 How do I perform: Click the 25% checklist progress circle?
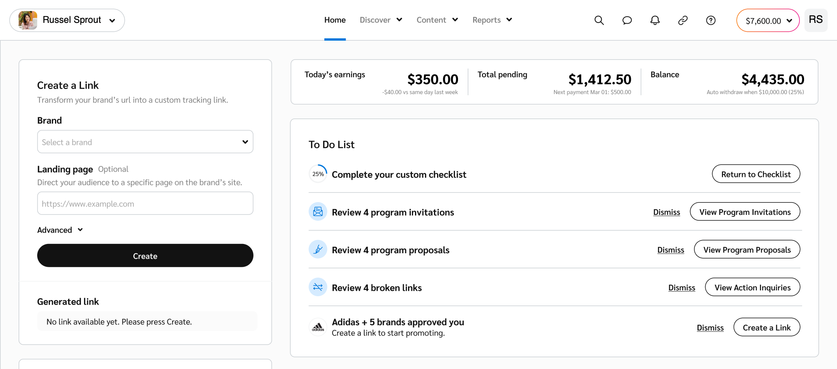318,174
